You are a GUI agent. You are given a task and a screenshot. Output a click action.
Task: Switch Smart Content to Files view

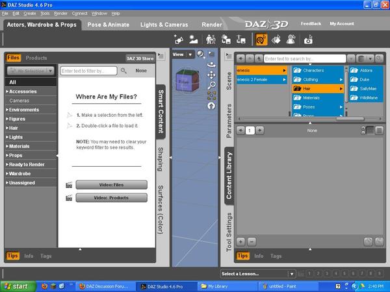[x=13, y=58]
